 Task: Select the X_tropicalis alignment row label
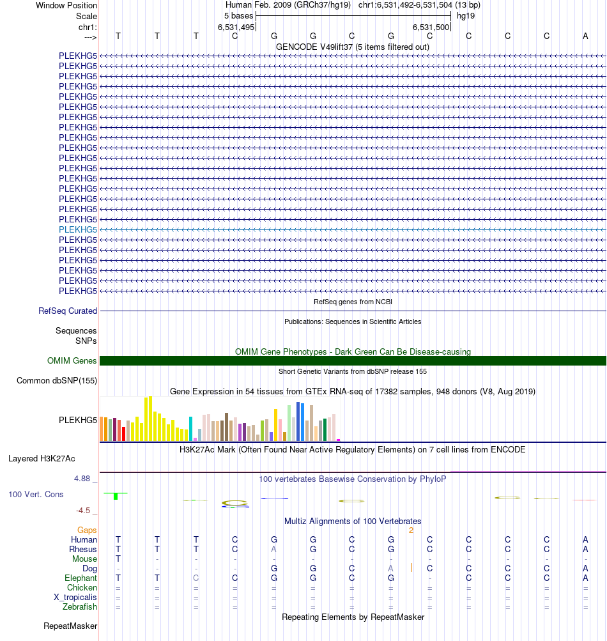point(75,598)
